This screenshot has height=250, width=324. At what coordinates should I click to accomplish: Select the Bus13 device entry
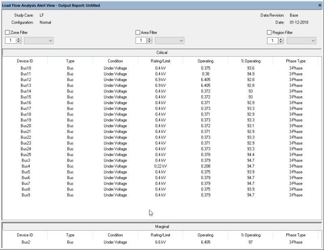pyautogui.click(x=26, y=85)
